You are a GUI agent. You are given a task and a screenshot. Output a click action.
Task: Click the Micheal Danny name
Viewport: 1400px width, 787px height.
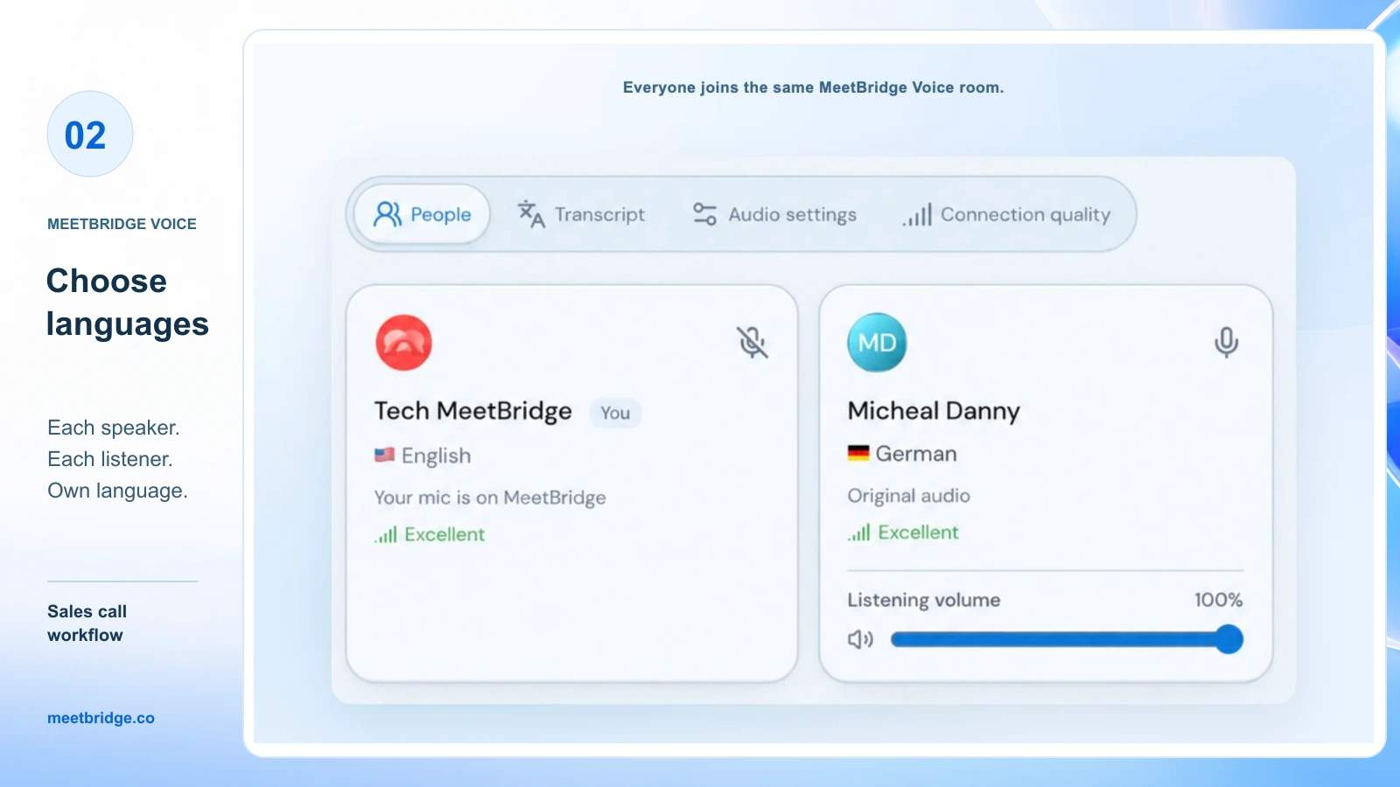click(934, 411)
